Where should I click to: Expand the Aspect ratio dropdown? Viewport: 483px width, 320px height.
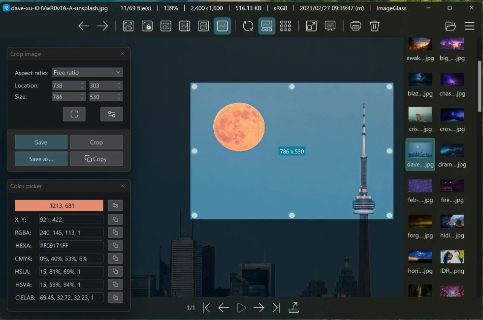point(87,73)
